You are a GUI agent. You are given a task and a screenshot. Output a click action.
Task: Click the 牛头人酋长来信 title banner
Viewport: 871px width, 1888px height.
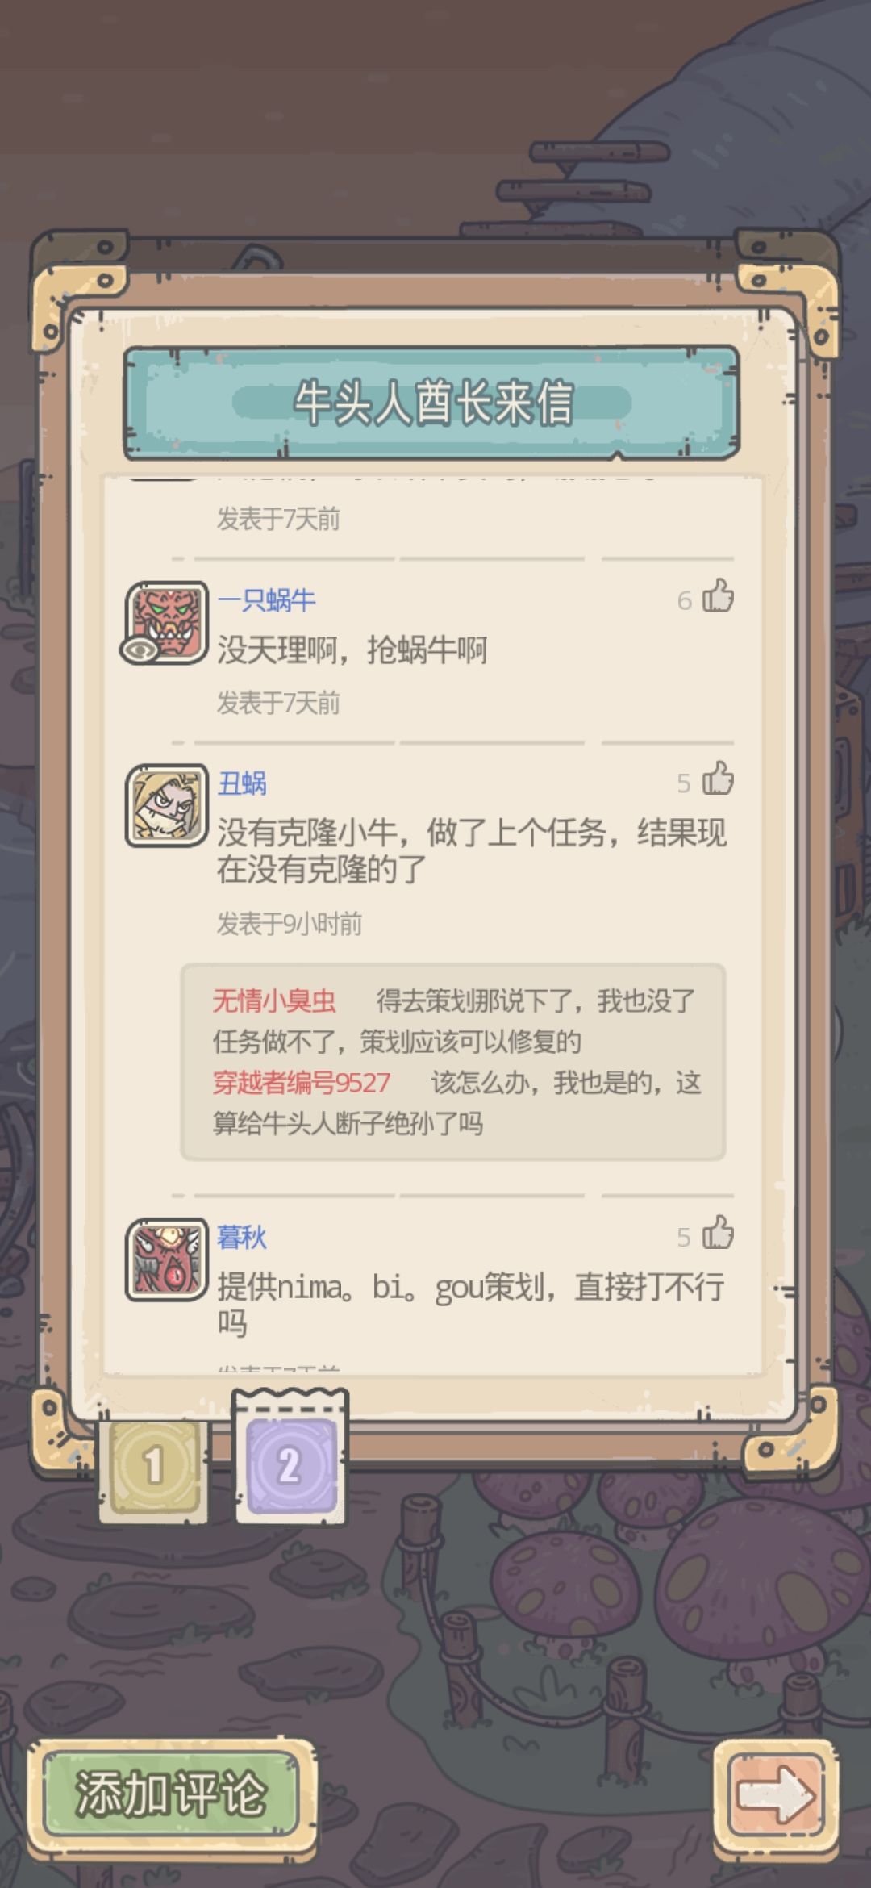click(x=432, y=403)
